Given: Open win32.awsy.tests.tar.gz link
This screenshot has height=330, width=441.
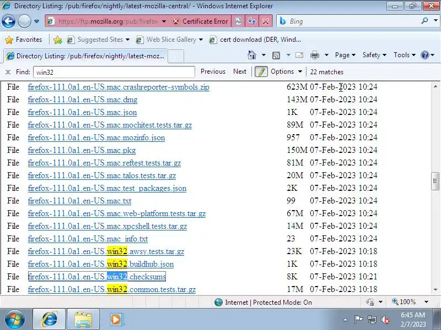Looking at the screenshot, I should [106, 251].
